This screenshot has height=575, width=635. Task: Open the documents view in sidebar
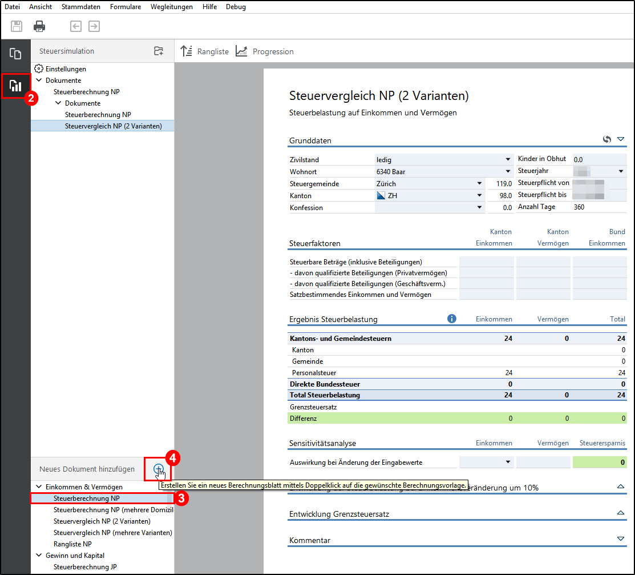(x=15, y=54)
